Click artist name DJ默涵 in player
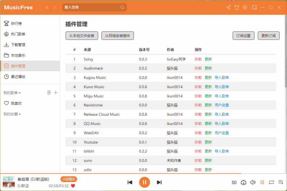The height and width of the screenshot is (191, 287). click(x=23, y=186)
